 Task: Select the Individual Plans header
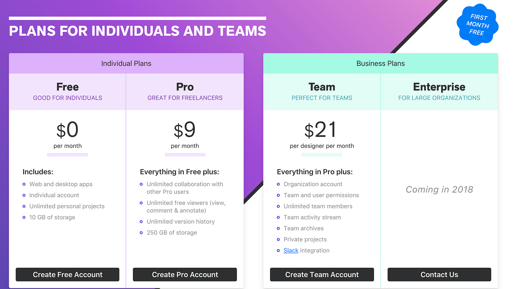(x=126, y=63)
